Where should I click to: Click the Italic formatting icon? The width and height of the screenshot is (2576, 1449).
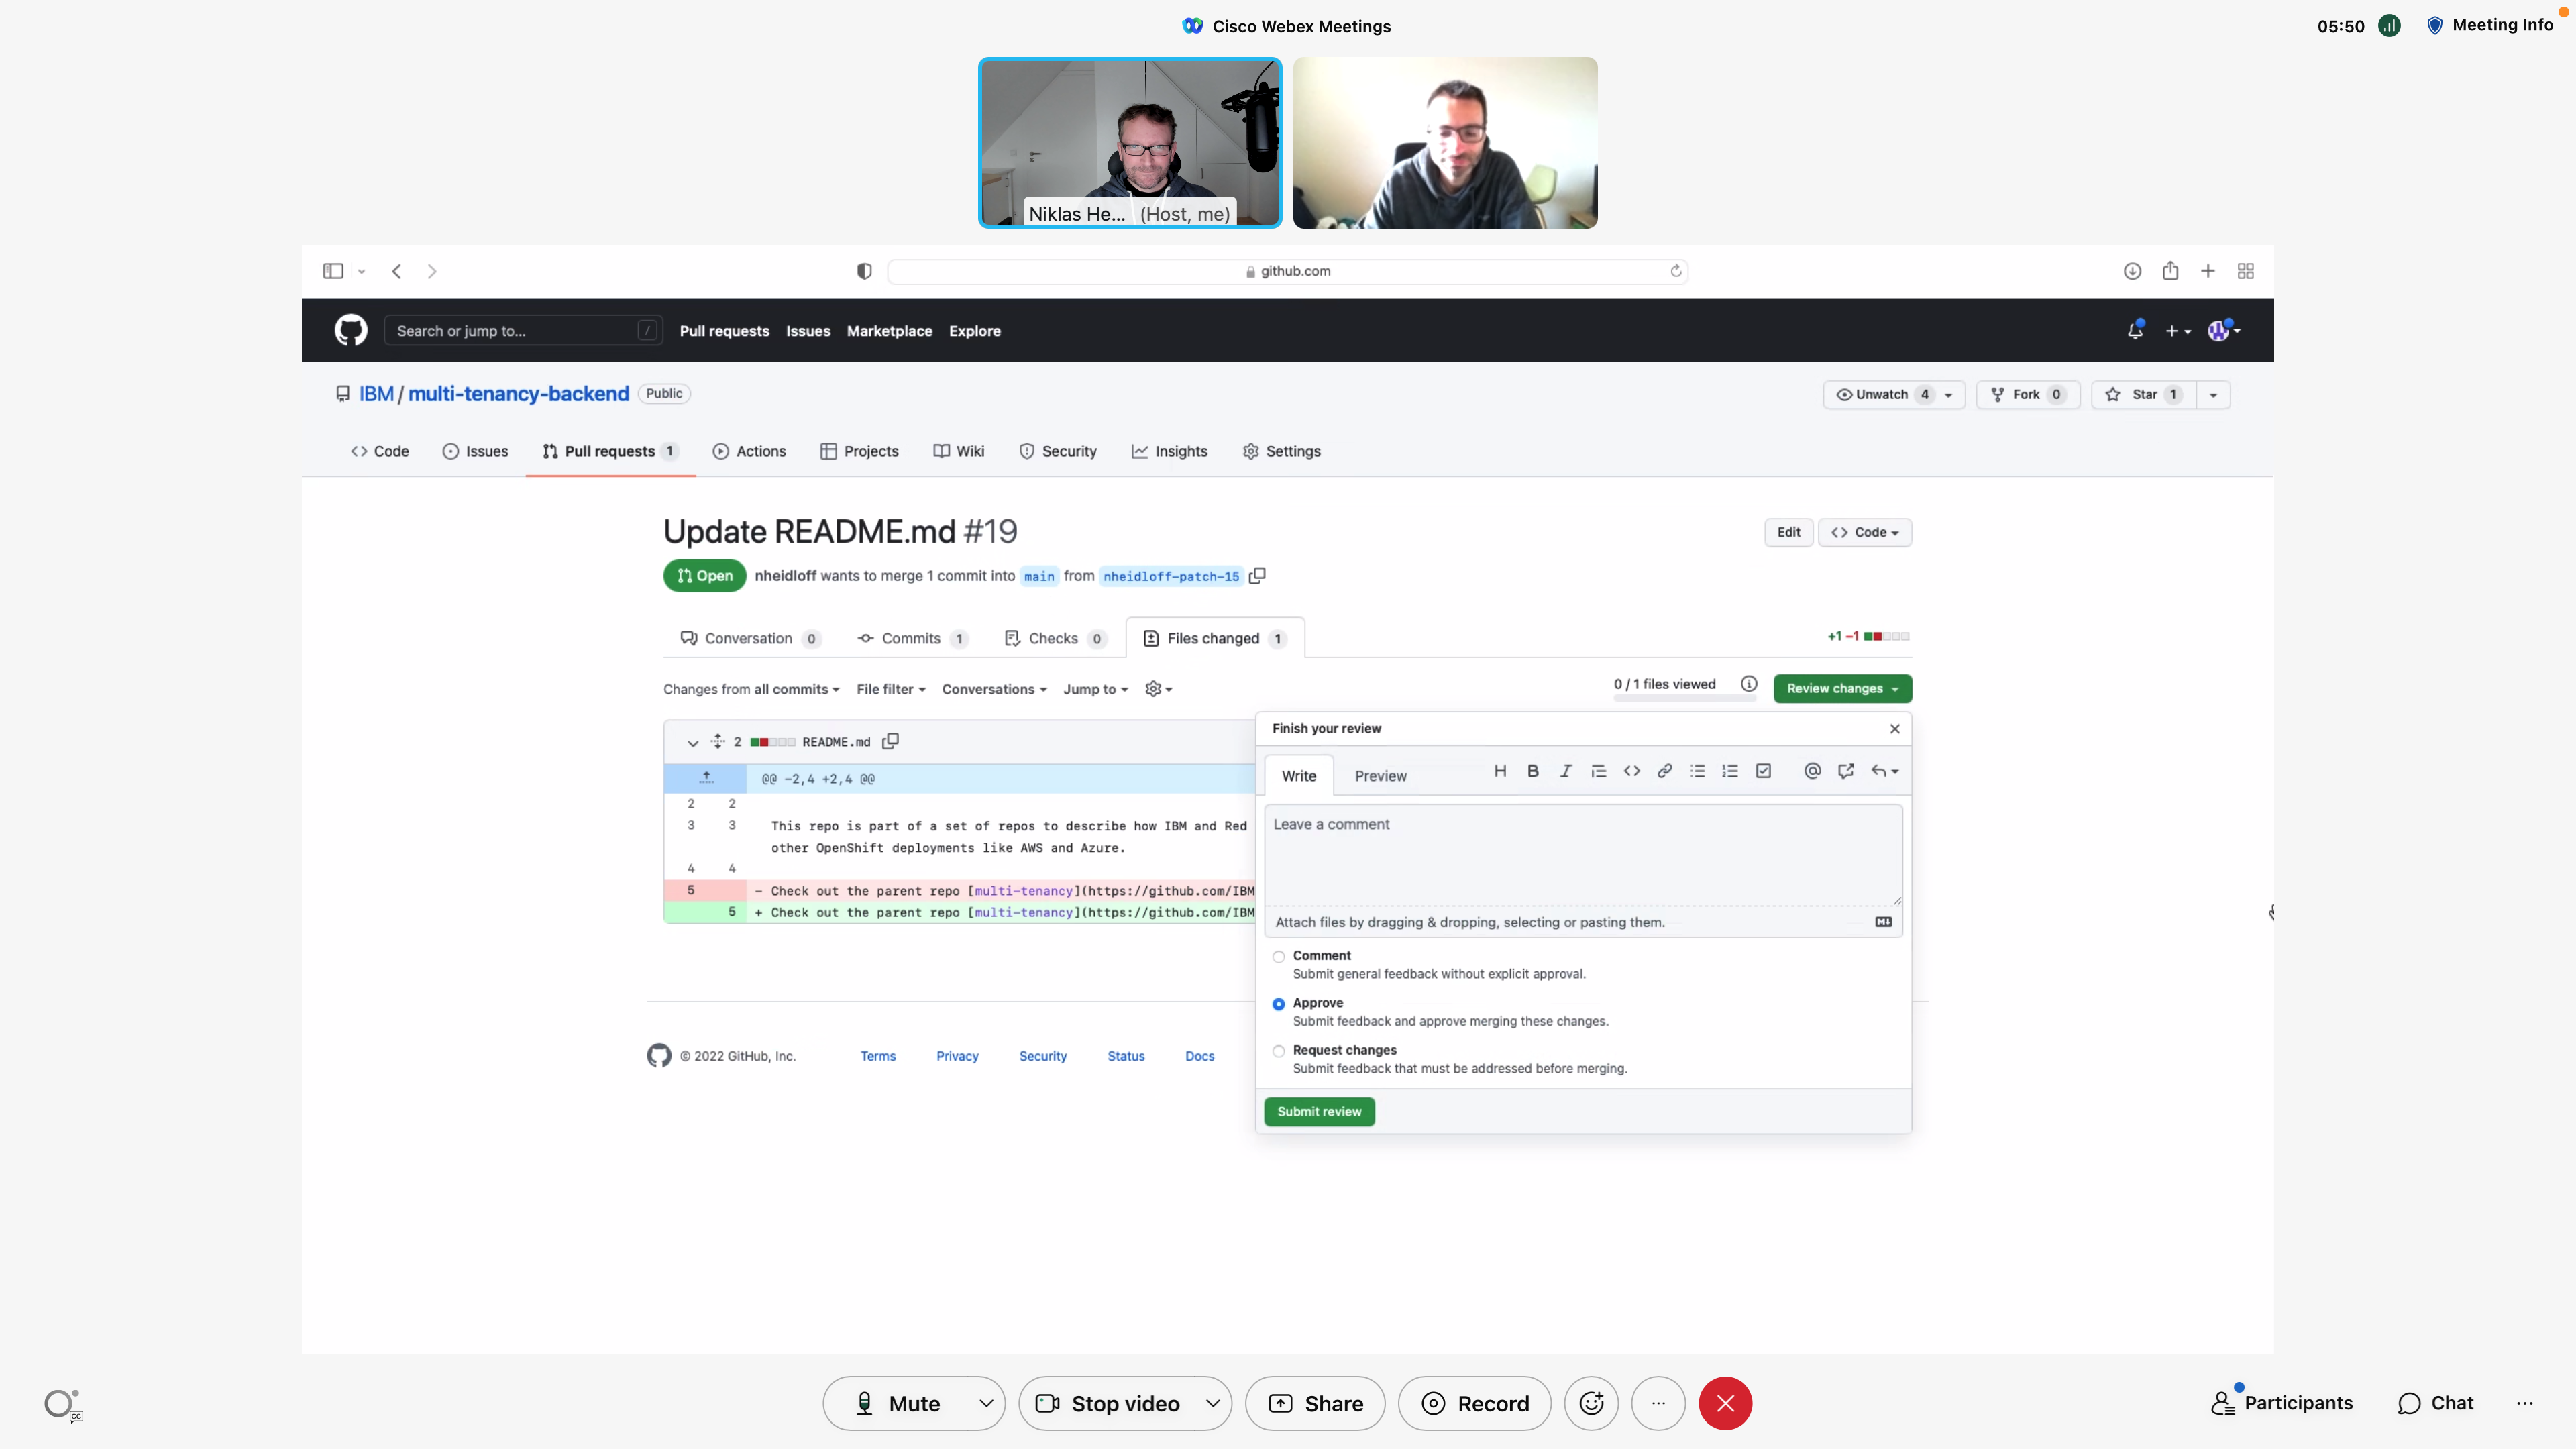coord(1566,771)
